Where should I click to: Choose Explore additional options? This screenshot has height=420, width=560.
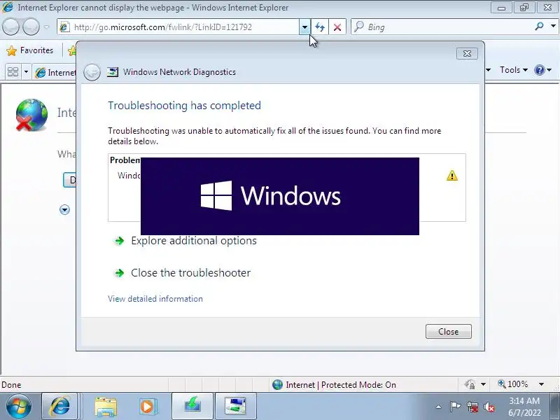click(194, 241)
